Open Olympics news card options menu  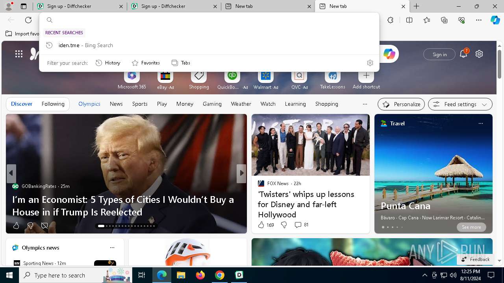coord(112,248)
